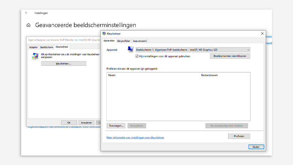Open 'Meer informatie over instellingen voor kleurbeheer' link

point(135,137)
